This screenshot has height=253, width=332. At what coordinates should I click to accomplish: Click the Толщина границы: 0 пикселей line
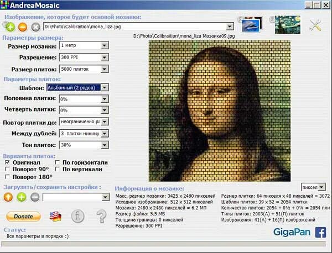(x=149, y=220)
